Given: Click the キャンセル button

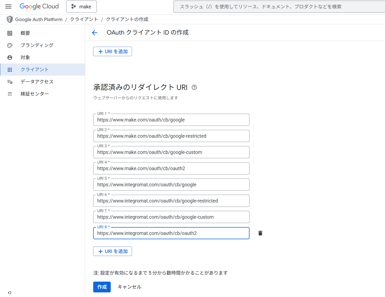Looking at the screenshot, I should (x=129, y=287).
